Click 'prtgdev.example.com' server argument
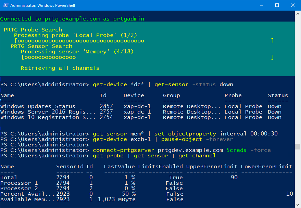Image resolution: width=301 pixels, height=208 pixels. [190, 150]
